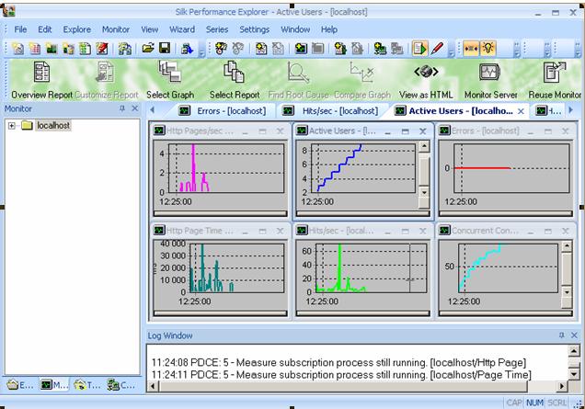Click the NUM status bar indicator
Image resolution: width=585 pixels, height=409 pixels.
pyautogui.click(x=534, y=403)
